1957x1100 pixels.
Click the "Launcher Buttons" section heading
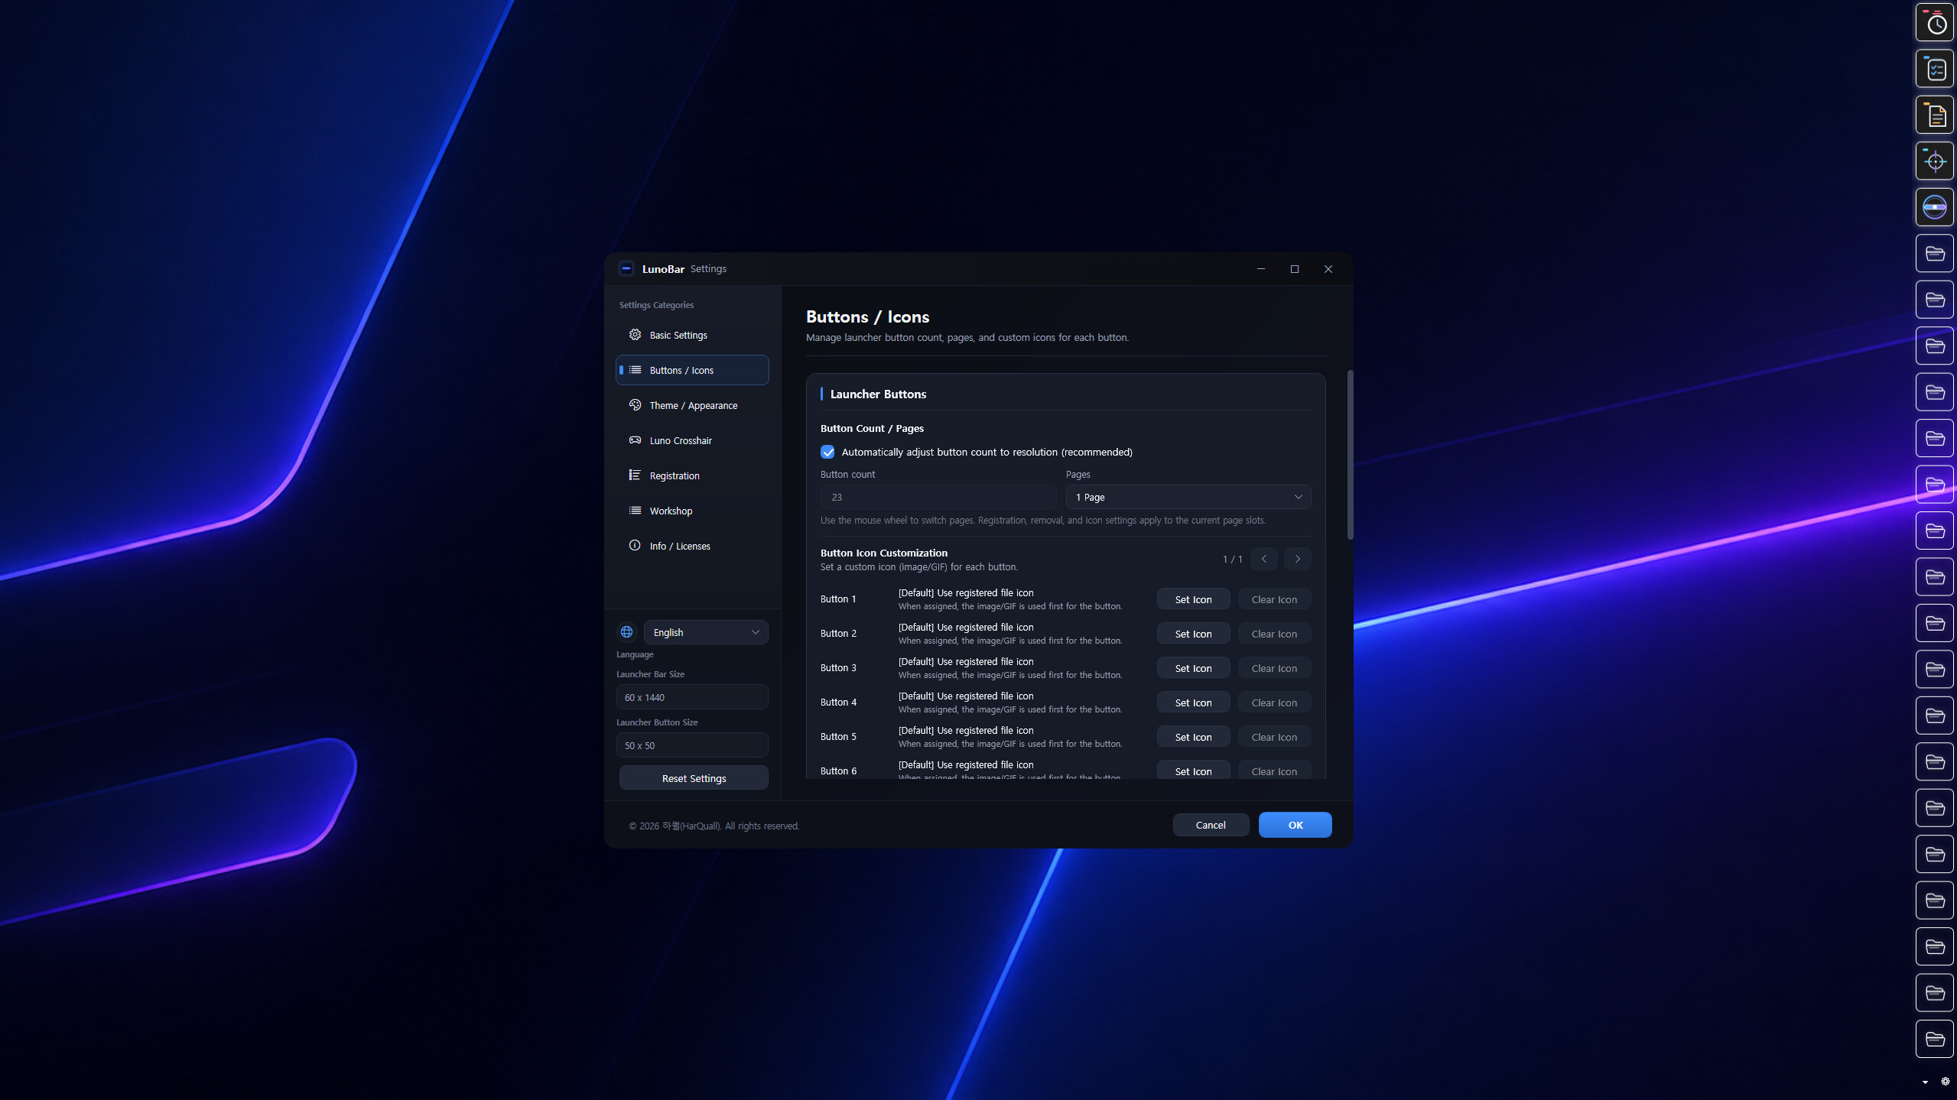(878, 394)
